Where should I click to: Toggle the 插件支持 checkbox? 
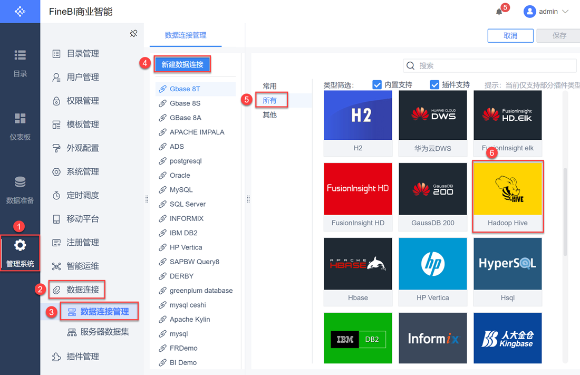pyautogui.click(x=434, y=85)
